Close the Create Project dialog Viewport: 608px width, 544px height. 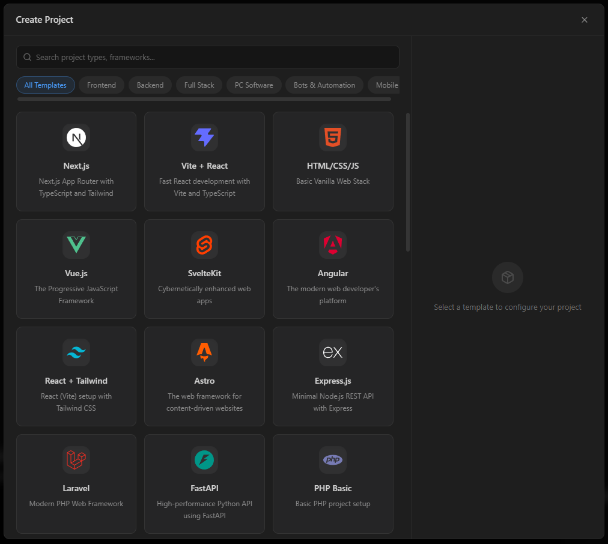click(585, 20)
